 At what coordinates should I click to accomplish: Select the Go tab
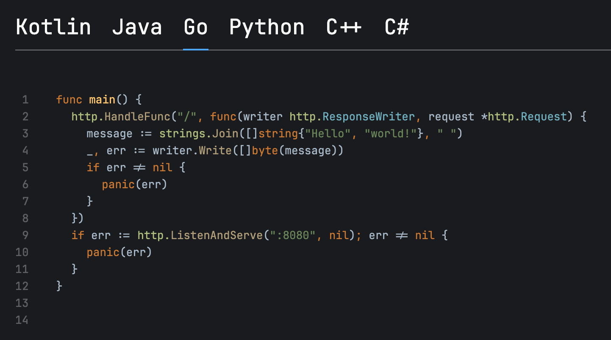pyautogui.click(x=195, y=28)
